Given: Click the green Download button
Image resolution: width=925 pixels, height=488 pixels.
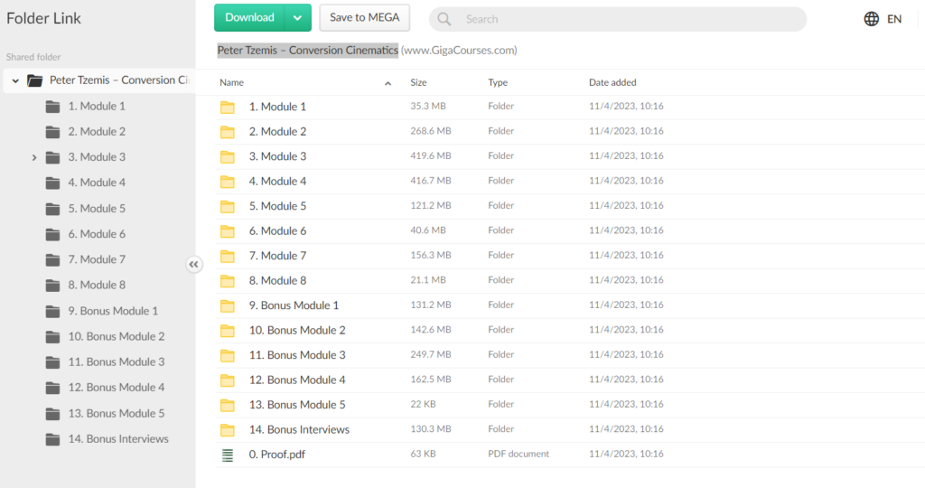Looking at the screenshot, I should (249, 18).
